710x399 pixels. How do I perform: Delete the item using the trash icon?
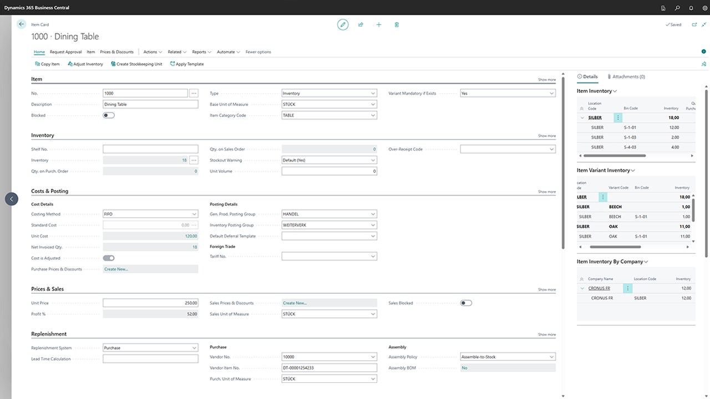[x=396, y=24]
